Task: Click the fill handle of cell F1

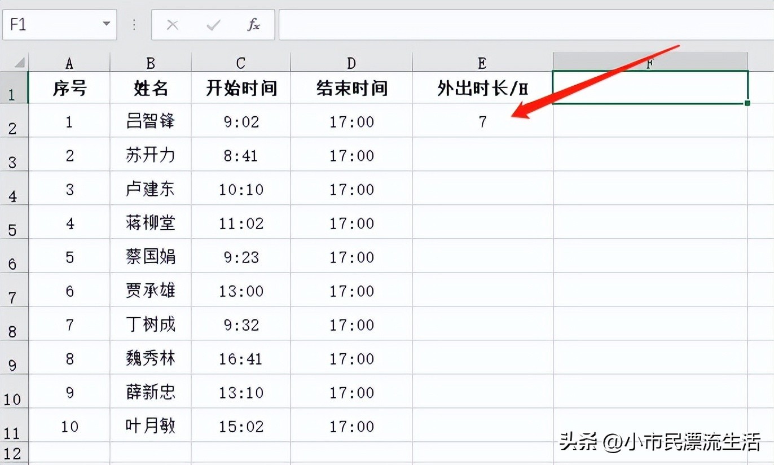Action: click(x=747, y=103)
